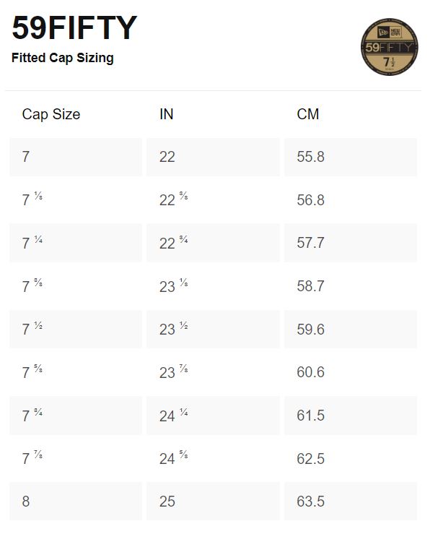This screenshot has width=430, height=542.
Task: Click the IN column header
Action: tap(167, 114)
